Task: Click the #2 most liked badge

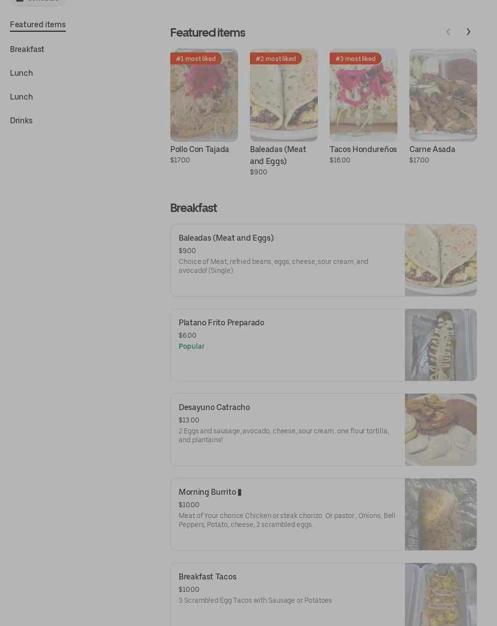Action: point(276,58)
